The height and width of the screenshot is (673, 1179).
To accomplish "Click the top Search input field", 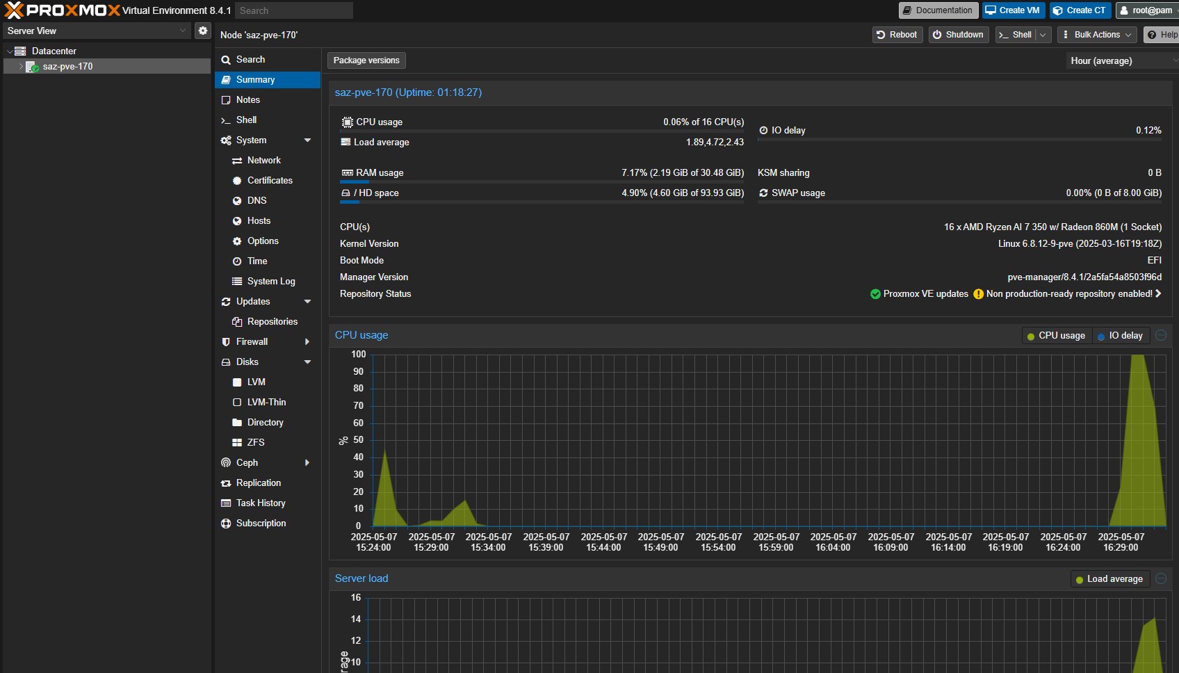I will tap(293, 10).
